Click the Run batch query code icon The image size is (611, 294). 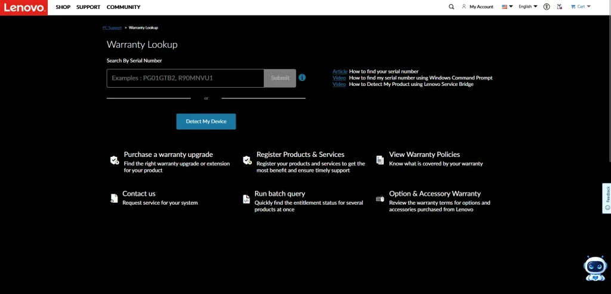pos(246,199)
